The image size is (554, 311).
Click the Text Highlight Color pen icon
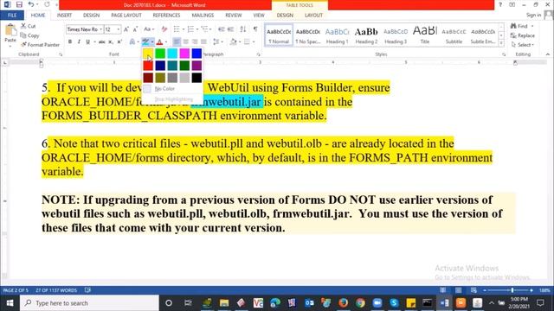145,42
